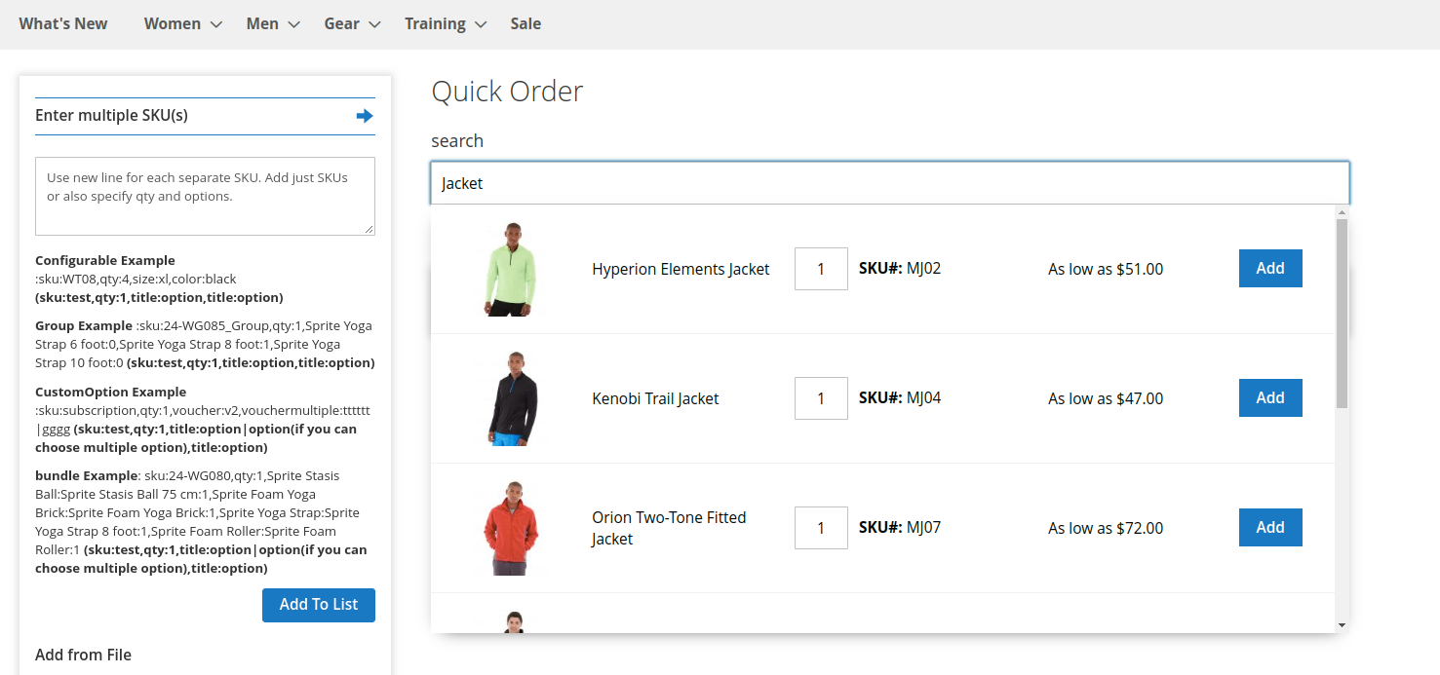Expand the Men navigation menu
The height and width of the screenshot is (675, 1440).
coord(272,24)
